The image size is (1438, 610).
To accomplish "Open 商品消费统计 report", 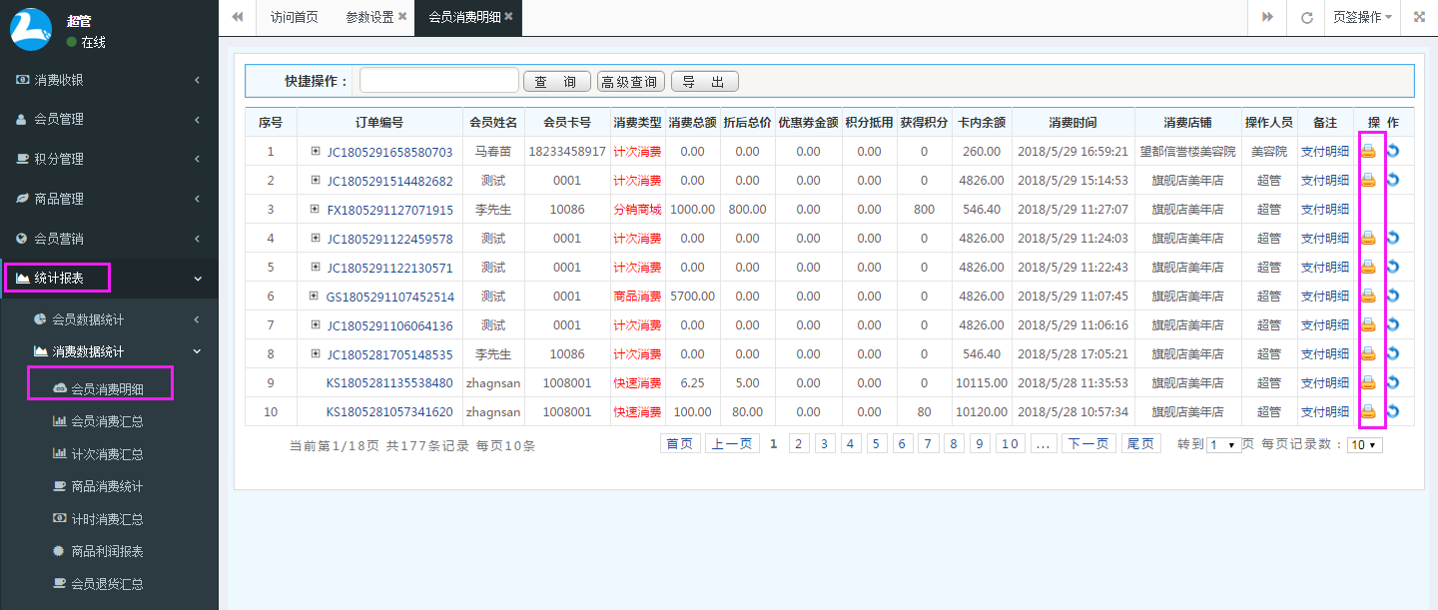I will click(109, 486).
